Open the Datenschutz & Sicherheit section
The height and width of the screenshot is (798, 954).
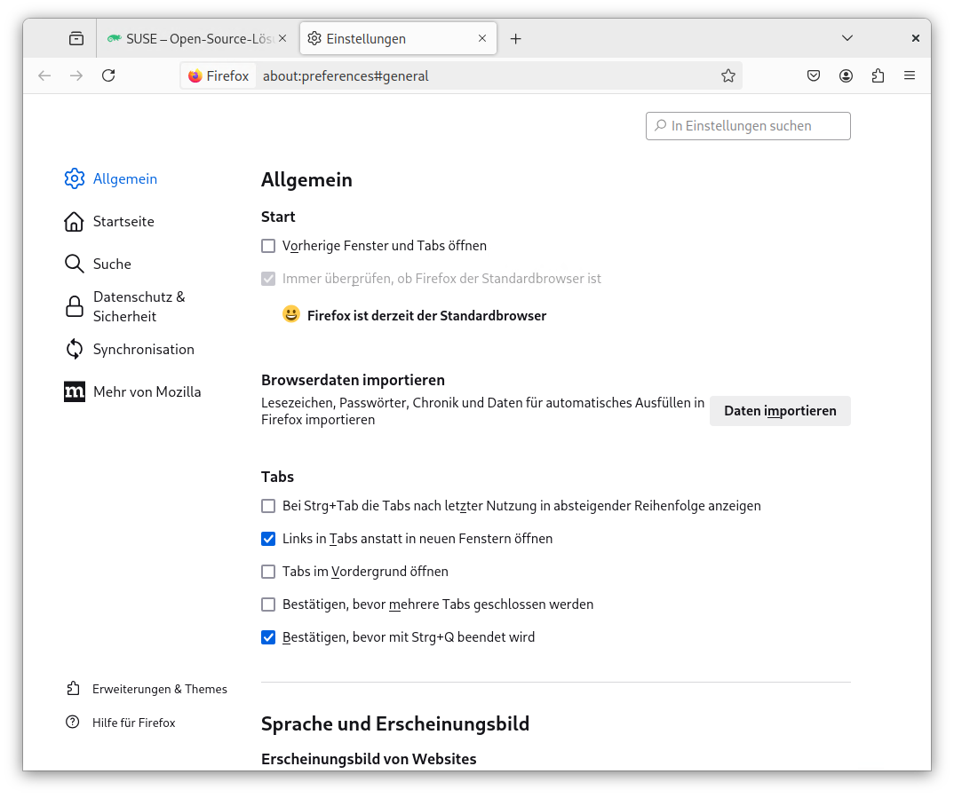pyautogui.click(x=139, y=306)
